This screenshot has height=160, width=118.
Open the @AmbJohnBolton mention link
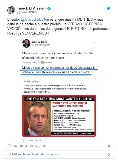[35, 19]
